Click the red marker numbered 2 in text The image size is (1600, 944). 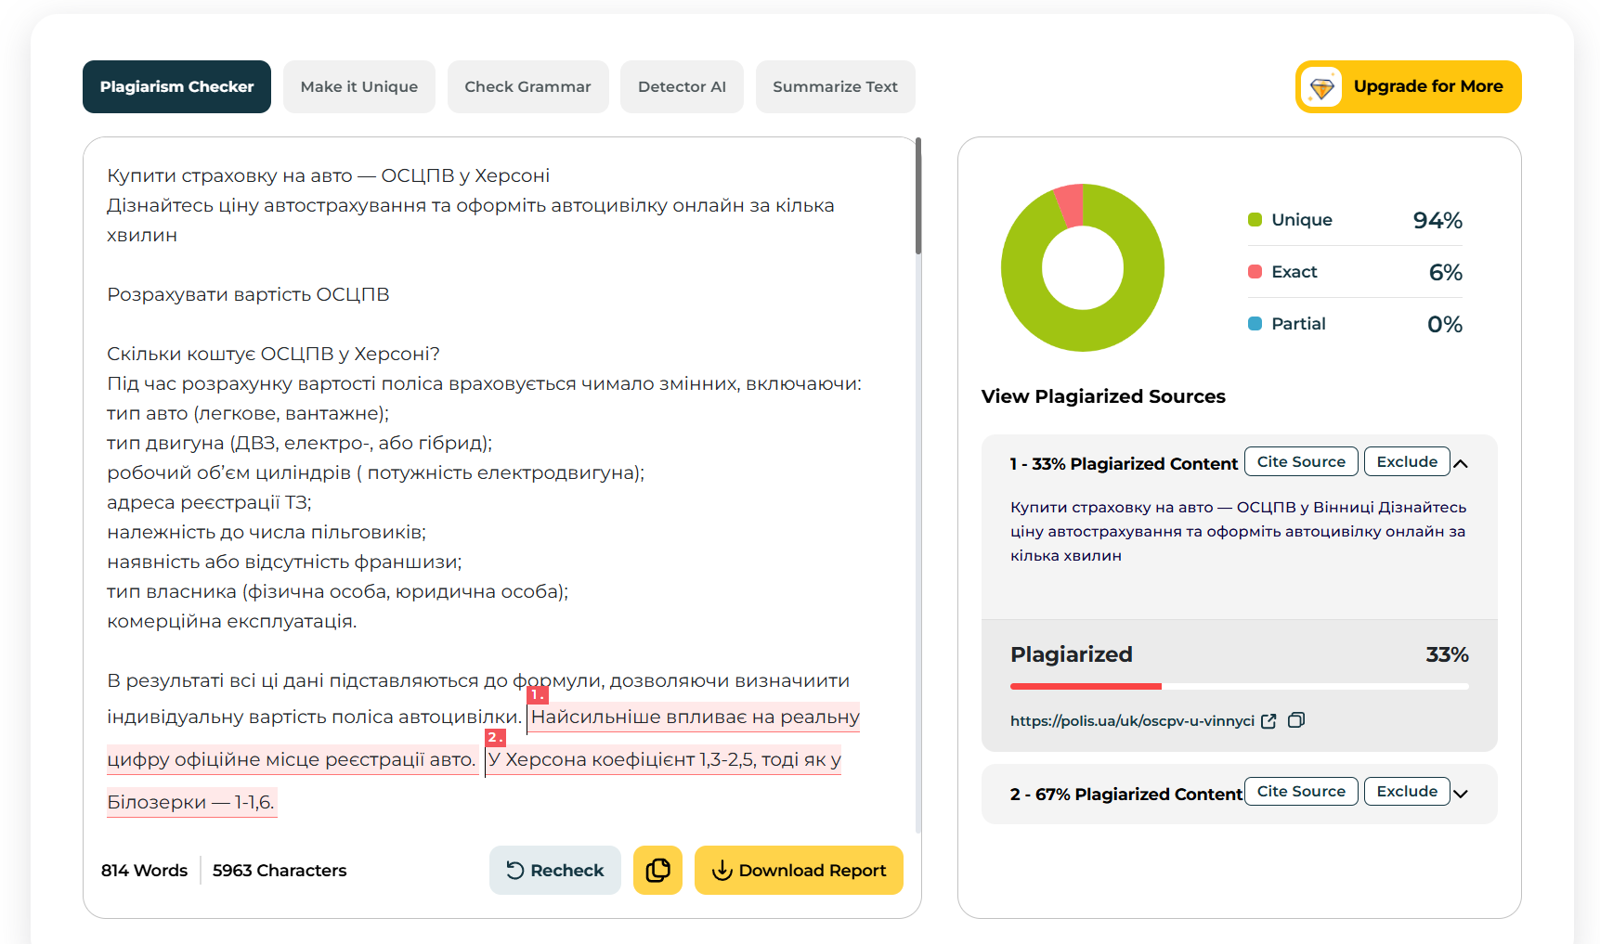[496, 737]
